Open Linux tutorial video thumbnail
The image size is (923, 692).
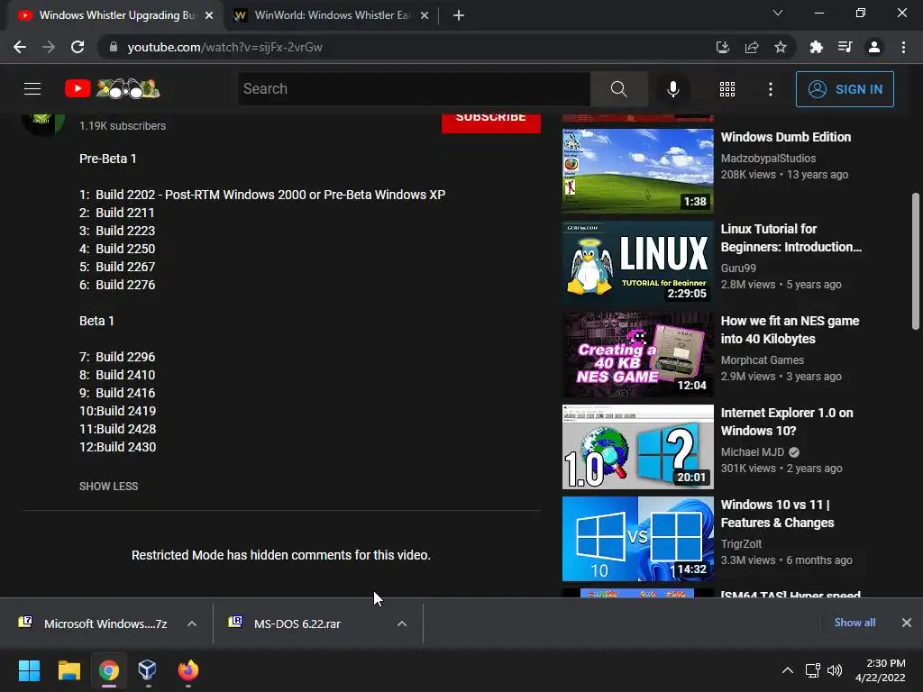[638, 262]
